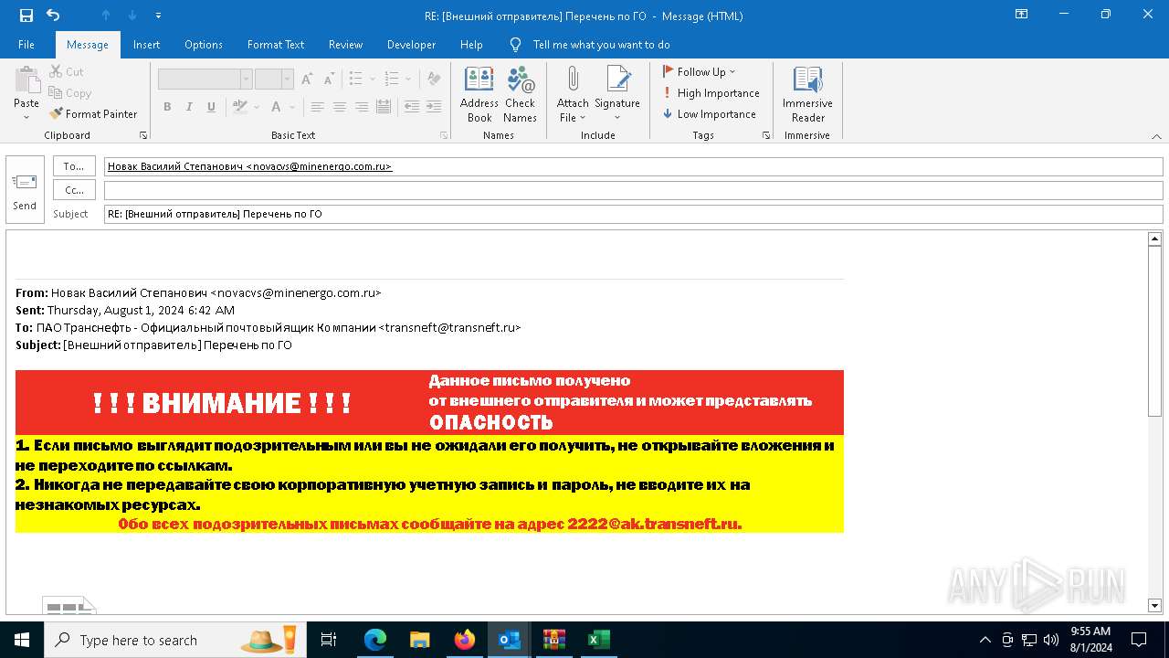Open the Address Book

479,94
